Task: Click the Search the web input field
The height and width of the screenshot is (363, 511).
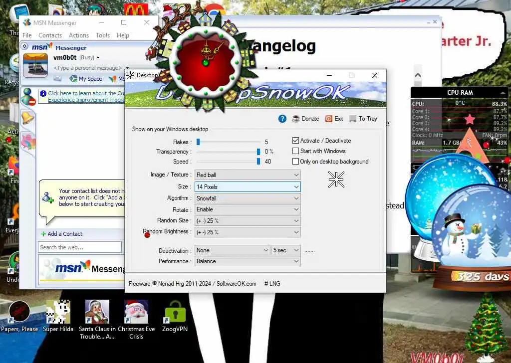Action: coord(80,247)
